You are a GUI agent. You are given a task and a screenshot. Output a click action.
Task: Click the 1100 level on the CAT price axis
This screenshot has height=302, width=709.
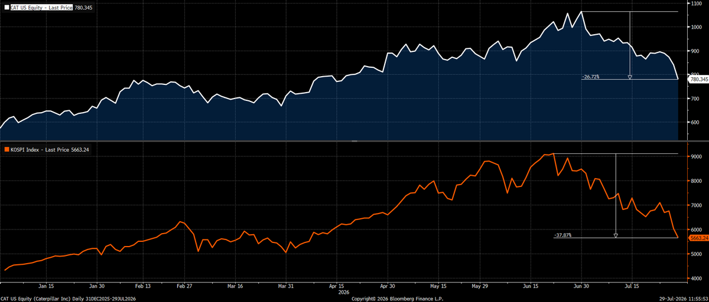[697, 4]
